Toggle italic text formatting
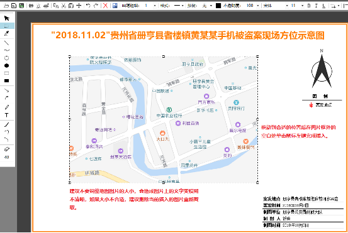 point(317,6)
